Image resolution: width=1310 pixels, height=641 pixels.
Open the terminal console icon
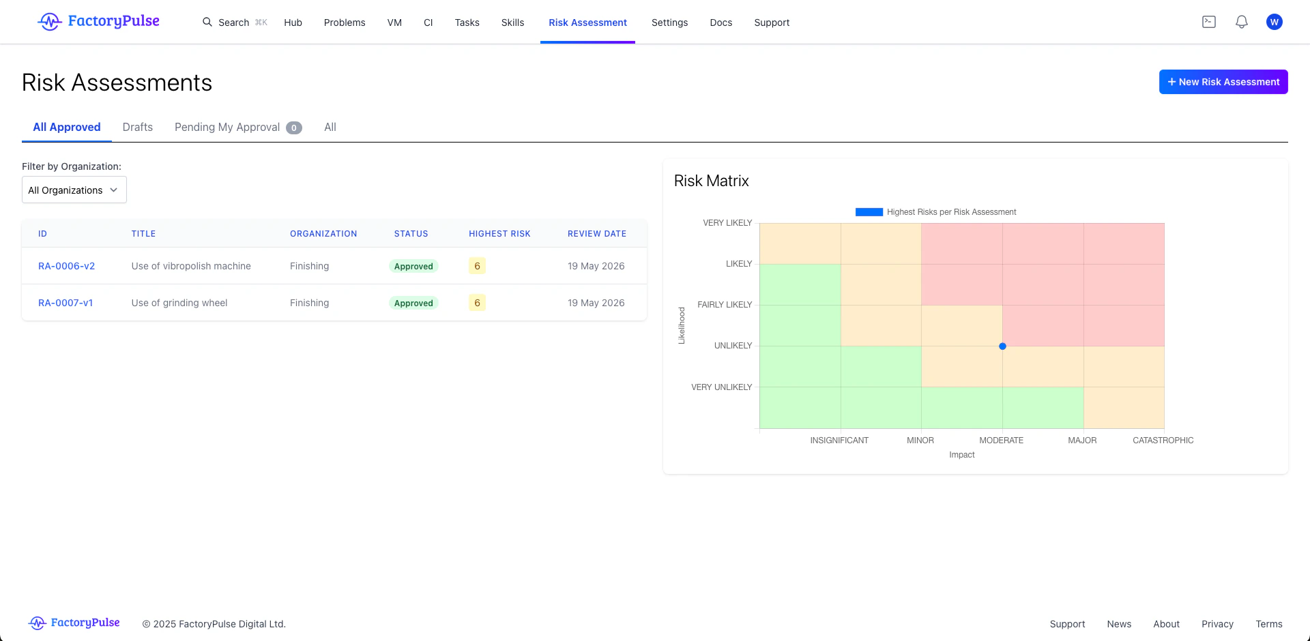point(1209,22)
